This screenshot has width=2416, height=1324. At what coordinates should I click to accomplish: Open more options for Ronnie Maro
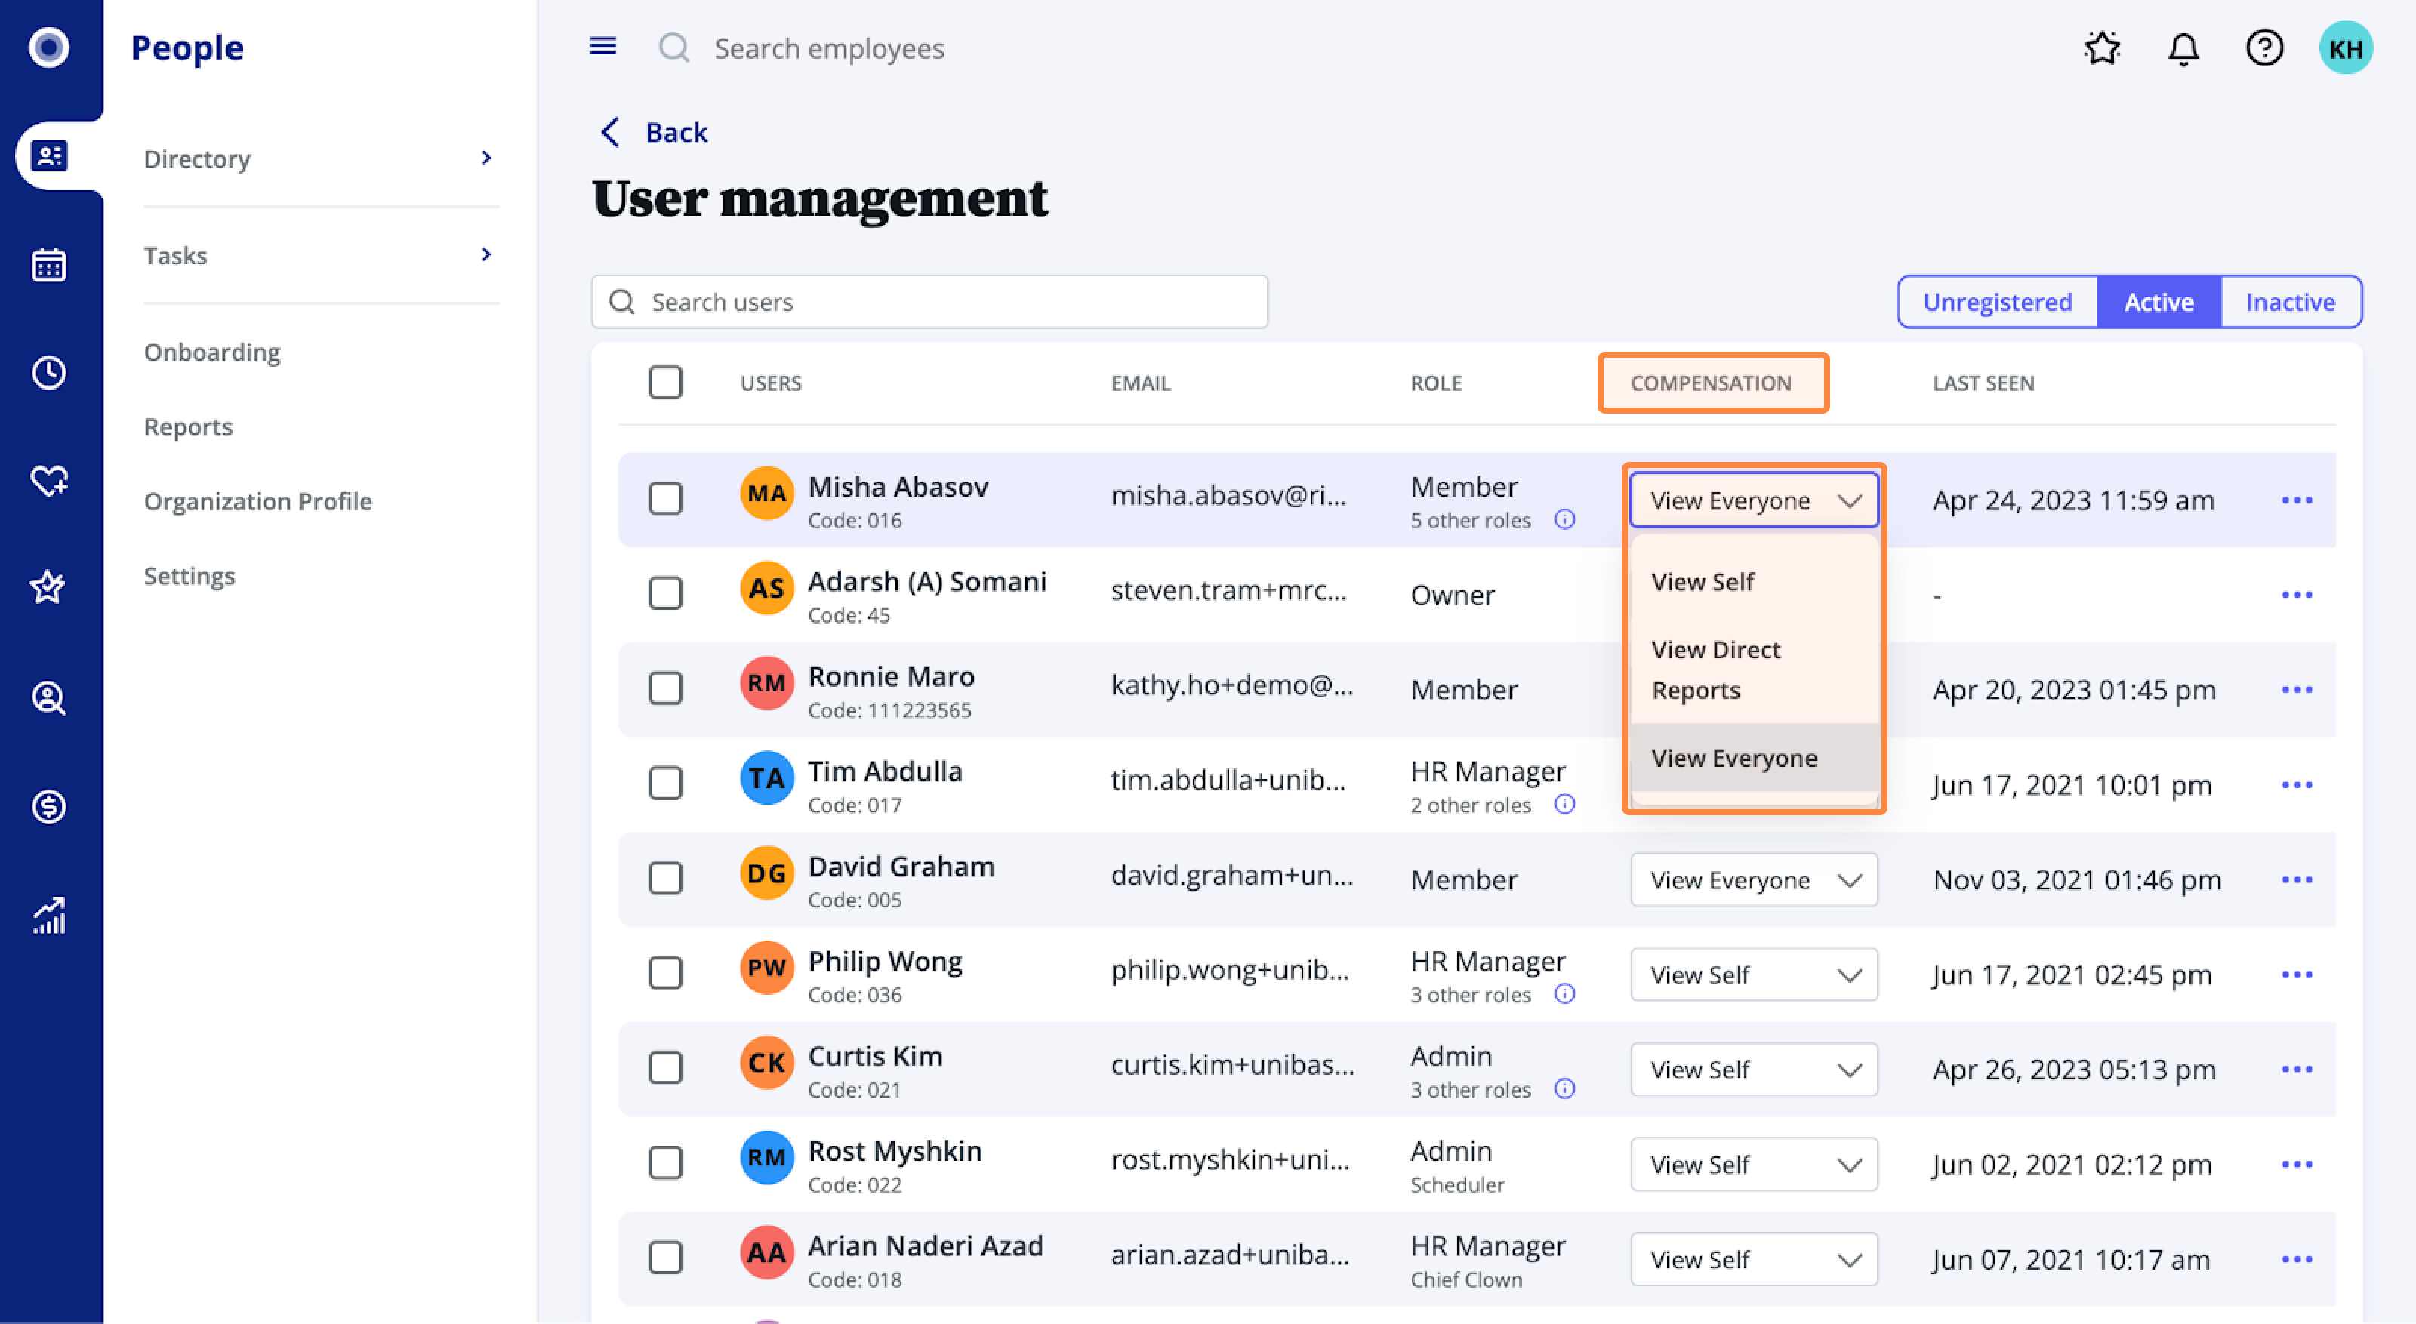point(2297,689)
